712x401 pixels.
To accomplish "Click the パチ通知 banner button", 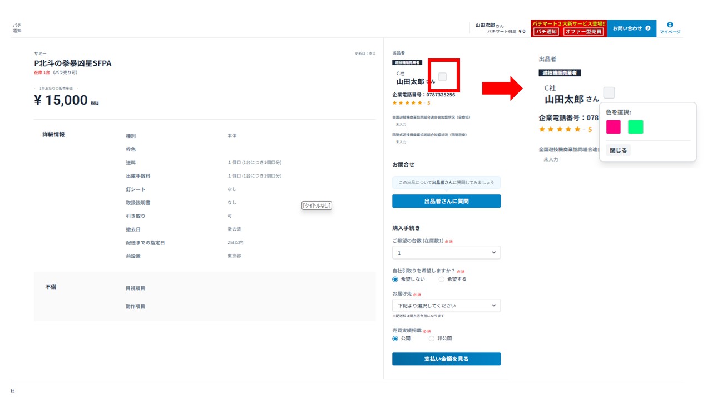I will [x=546, y=32].
